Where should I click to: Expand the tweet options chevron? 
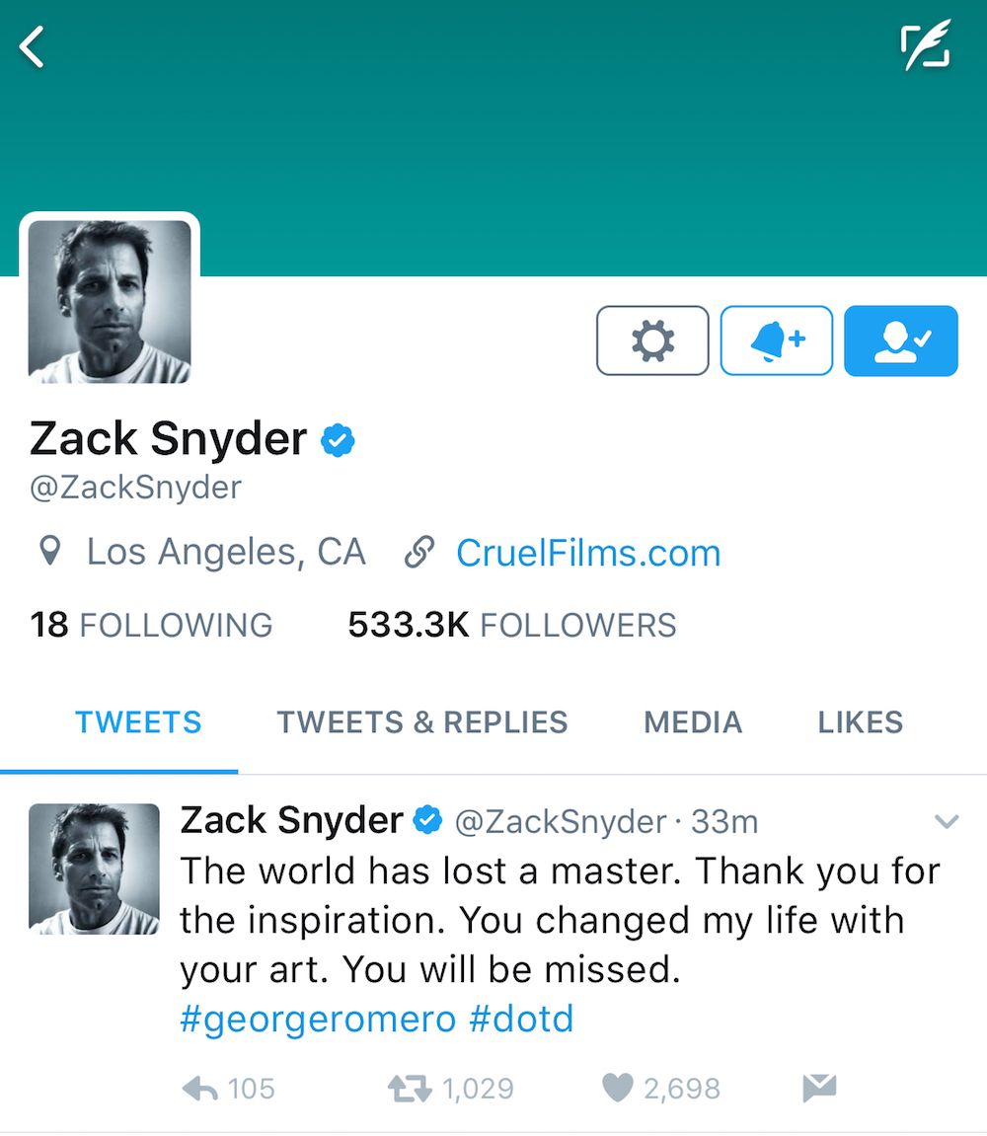[x=947, y=821]
